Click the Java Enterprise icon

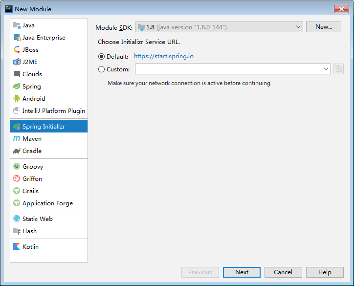coord(17,38)
